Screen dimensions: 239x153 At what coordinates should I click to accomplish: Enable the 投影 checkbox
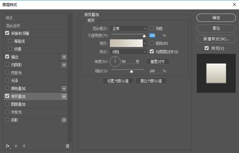pyautogui.click(x=7, y=120)
